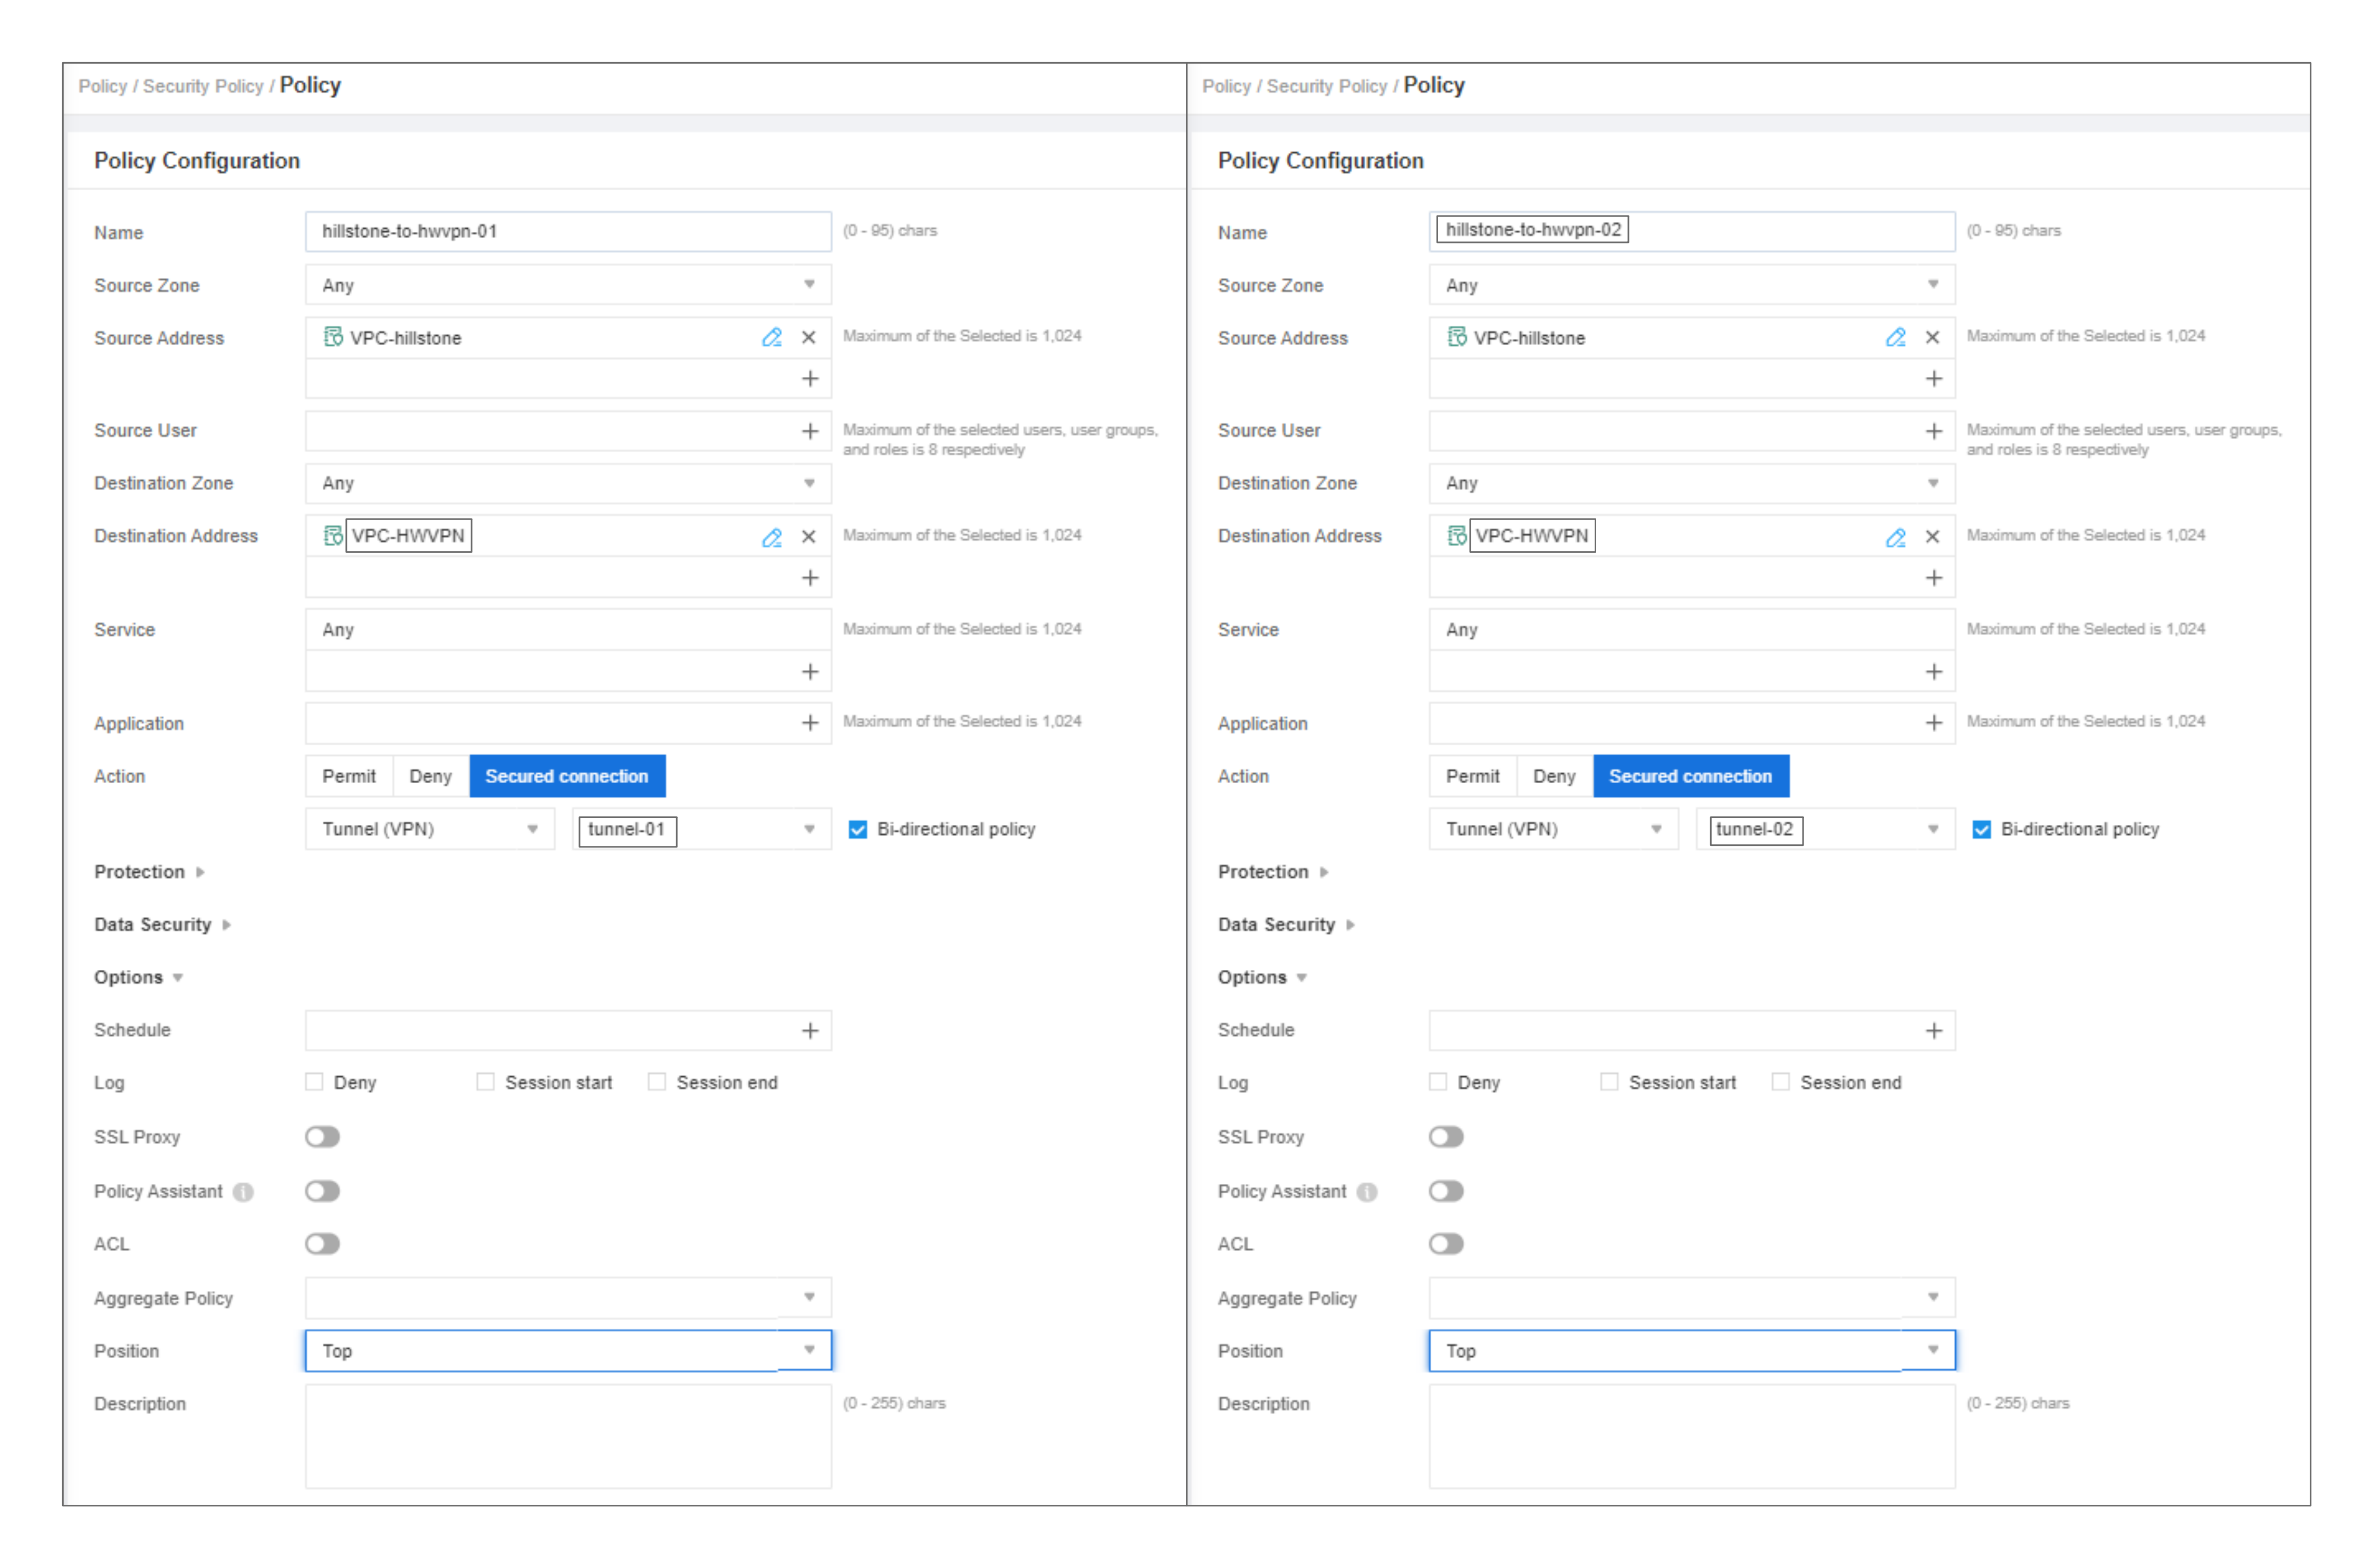
Task: Expand Protection section in left policy
Action: (x=149, y=872)
